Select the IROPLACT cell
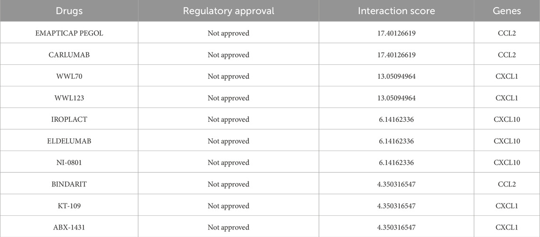 tap(69, 119)
